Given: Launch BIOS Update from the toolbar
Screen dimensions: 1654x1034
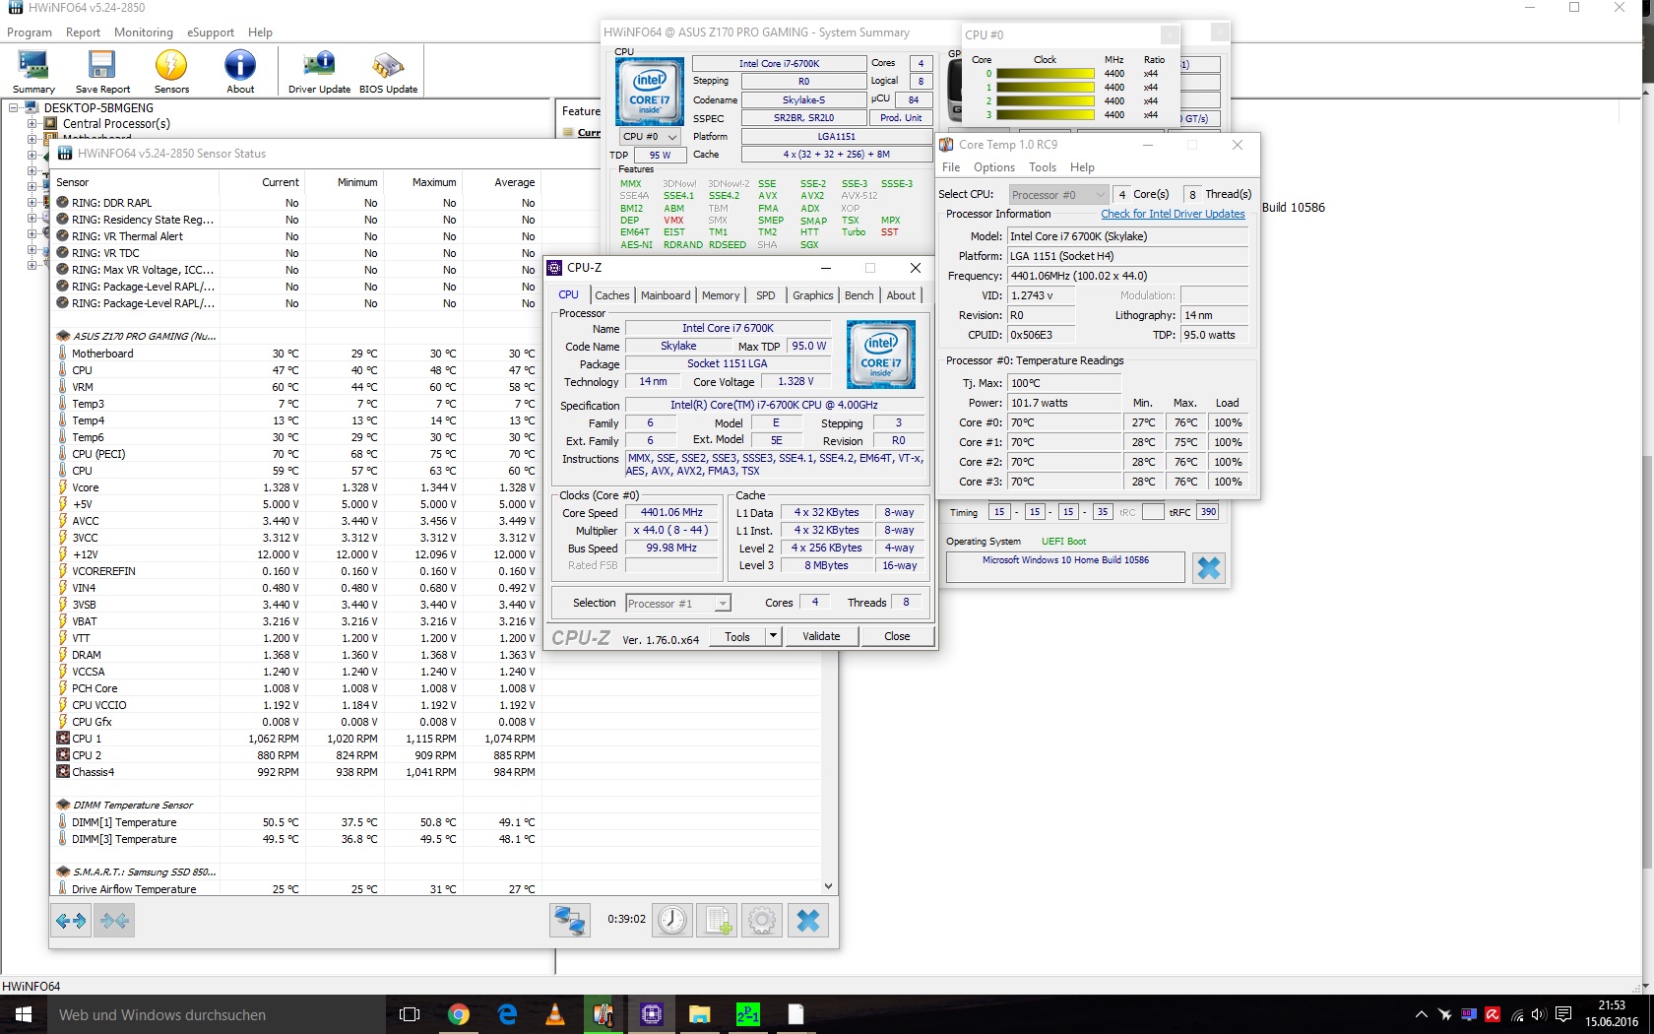Looking at the screenshot, I should click(x=388, y=72).
